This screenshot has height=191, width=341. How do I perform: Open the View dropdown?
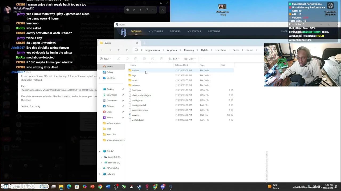pyautogui.click(x=190, y=59)
